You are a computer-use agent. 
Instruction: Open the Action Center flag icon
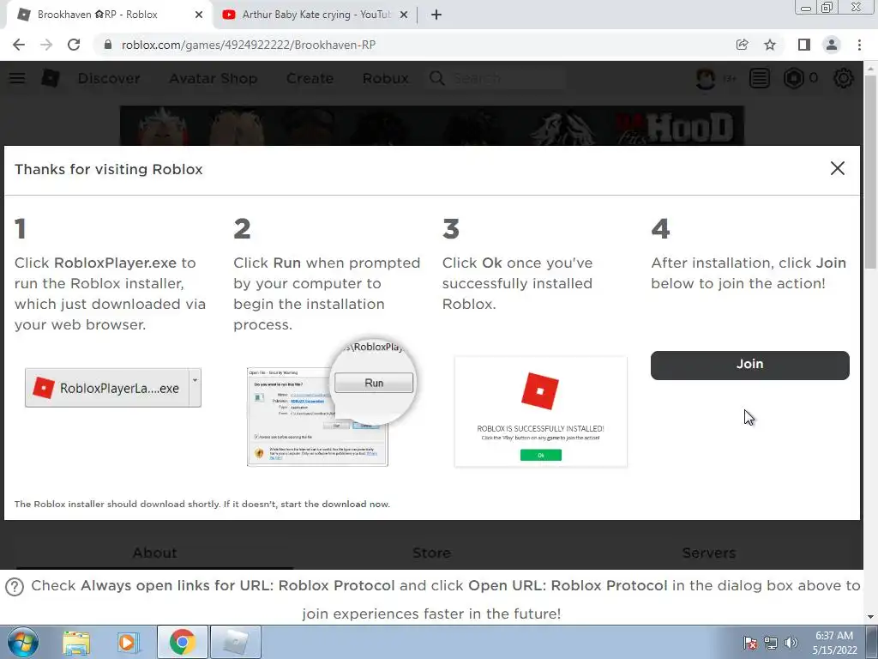pyautogui.click(x=750, y=643)
